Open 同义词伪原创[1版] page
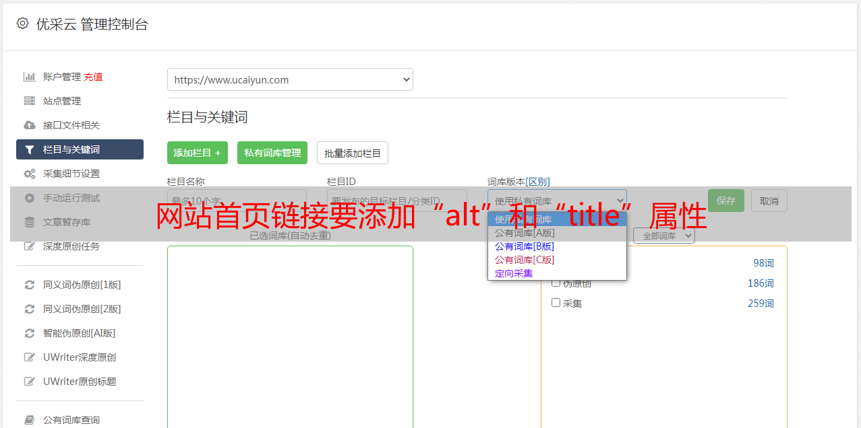861x428 pixels. pyautogui.click(x=82, y=285)
